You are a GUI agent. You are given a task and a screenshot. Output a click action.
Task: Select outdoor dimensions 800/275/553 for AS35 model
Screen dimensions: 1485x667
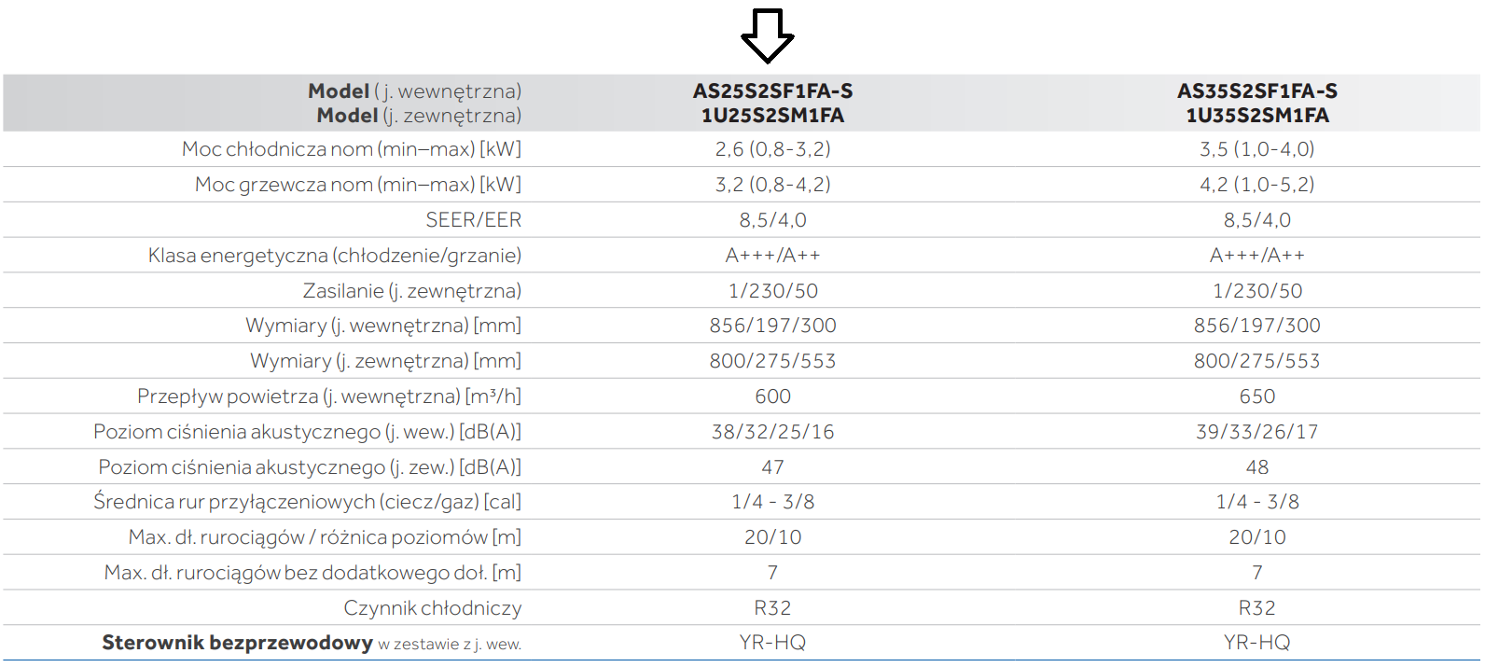coord(1256,361)
